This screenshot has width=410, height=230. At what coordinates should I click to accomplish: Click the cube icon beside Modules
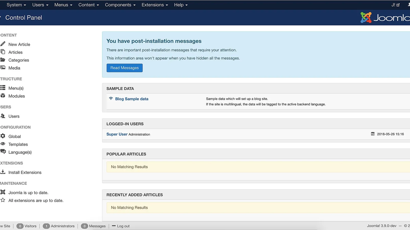coord(3,96)
